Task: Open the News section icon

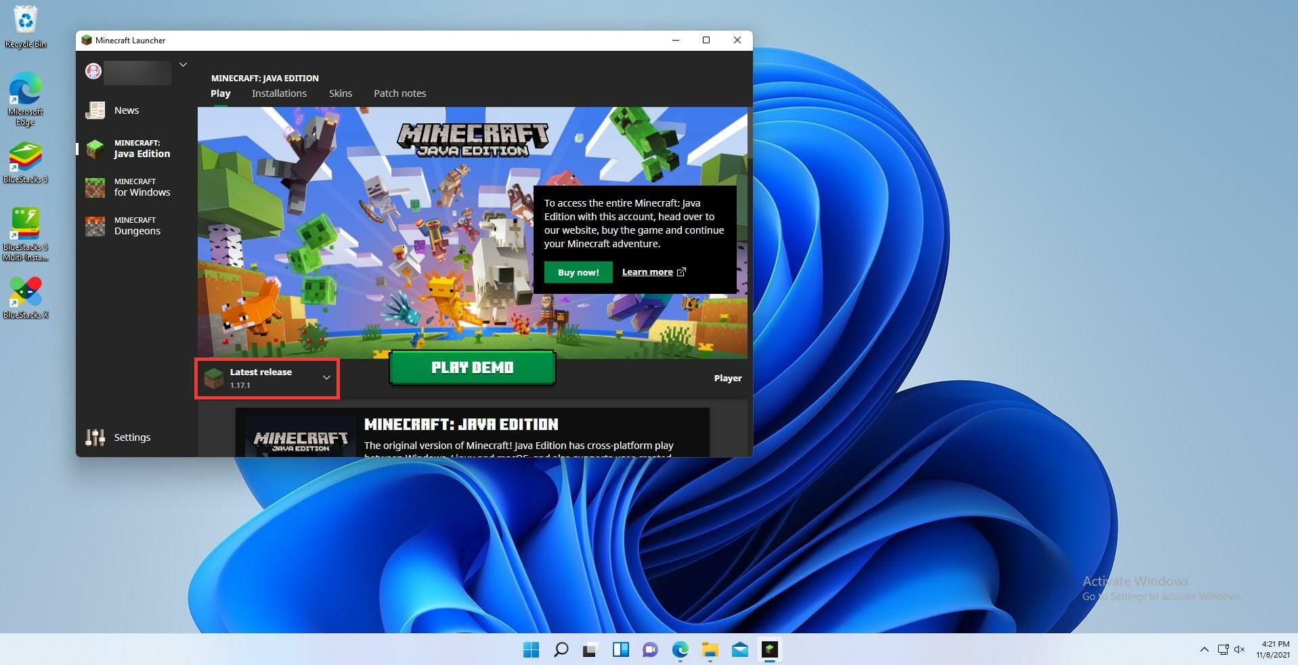Action: coord(95,110)
